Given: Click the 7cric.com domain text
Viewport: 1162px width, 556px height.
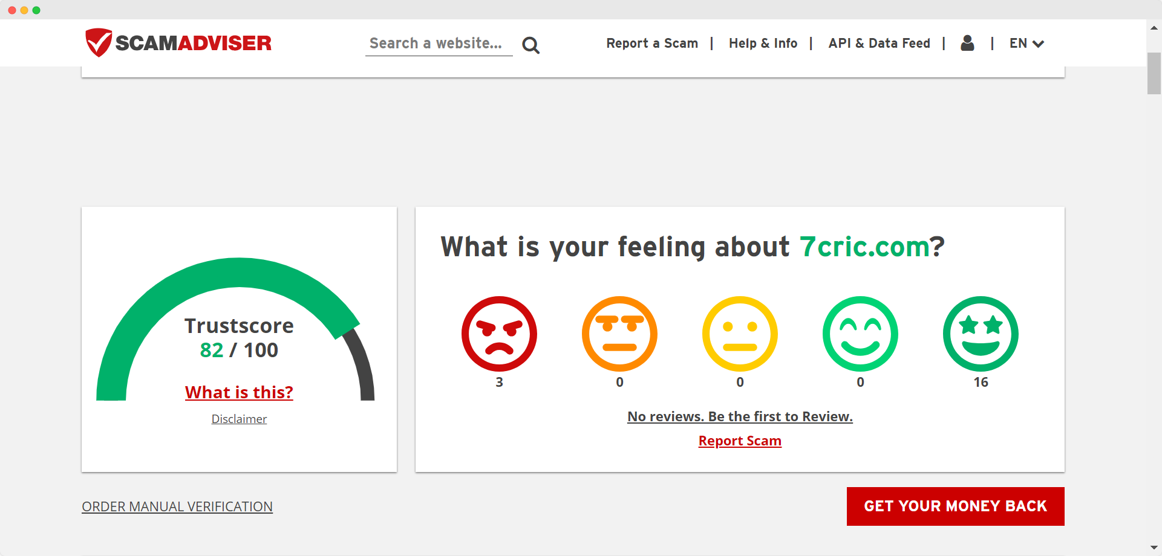Looking at the screenshot, I should click(864, 247).
